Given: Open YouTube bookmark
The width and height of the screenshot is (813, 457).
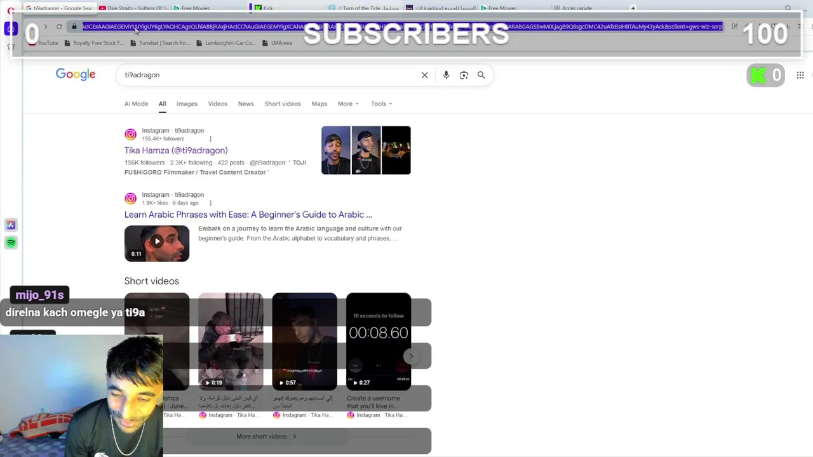Looking at the screenshot, I should pyautogui.click(x=44, y=43).
